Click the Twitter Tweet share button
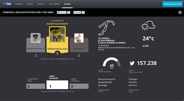Viewport: 184px width, 101px height. pyautogui.click(x=77, y=12)
